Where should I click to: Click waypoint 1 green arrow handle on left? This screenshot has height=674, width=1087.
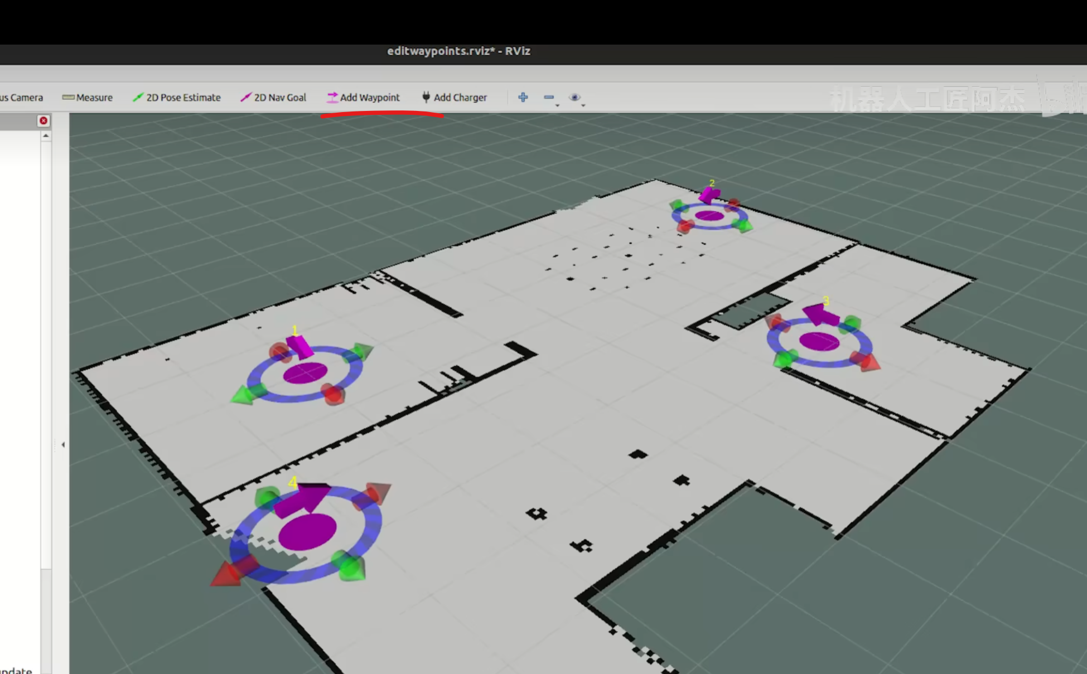point(243,395)
